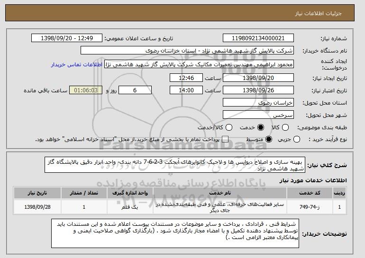Click the creation time field 12:46
This screenshot has width=365, height=258.
186,78
